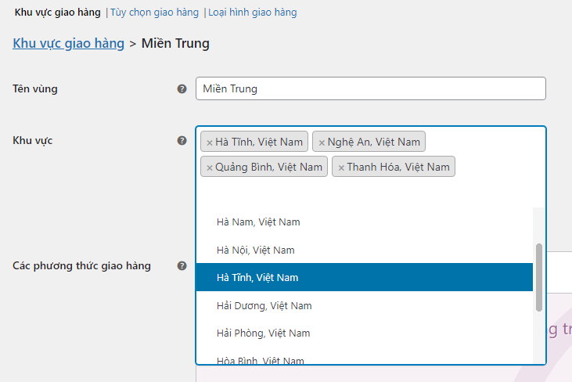Screen dimensions: 572x382
Task: Click the dropdown list scrollbar thumb
Action: coord(539,277)
